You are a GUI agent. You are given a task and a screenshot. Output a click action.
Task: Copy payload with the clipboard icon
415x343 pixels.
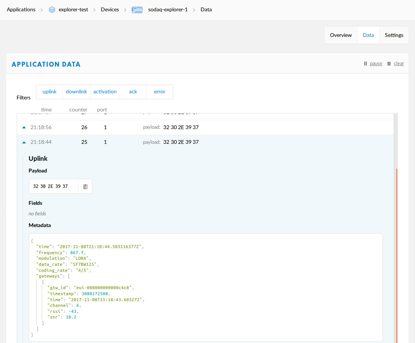pyautogui.click(x=85, y=186)
